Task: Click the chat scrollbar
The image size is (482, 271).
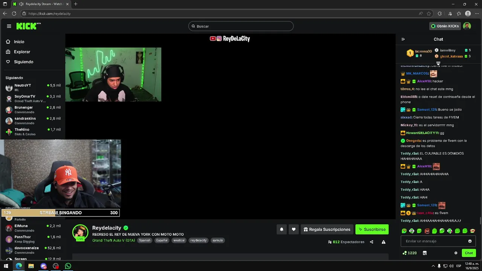Action: pos(480,221)
